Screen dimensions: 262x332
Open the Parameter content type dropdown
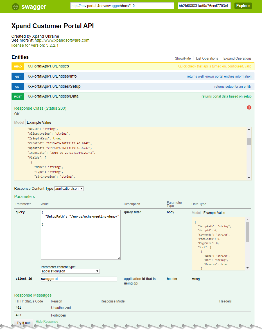click(70, 271)
